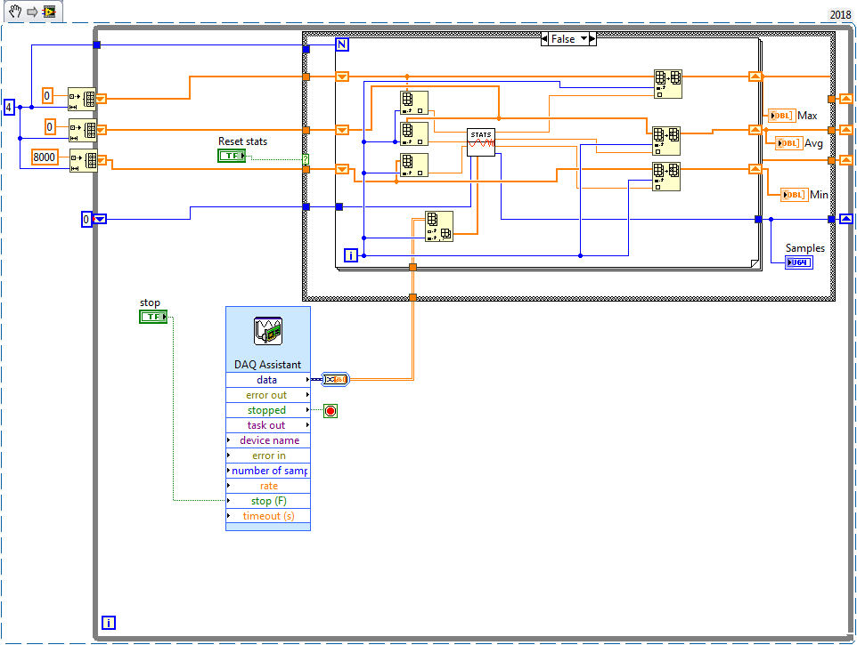Viewport: 857px width, 645px height.
Task: Go to next case using right arrow
Action: coord(592,39)
